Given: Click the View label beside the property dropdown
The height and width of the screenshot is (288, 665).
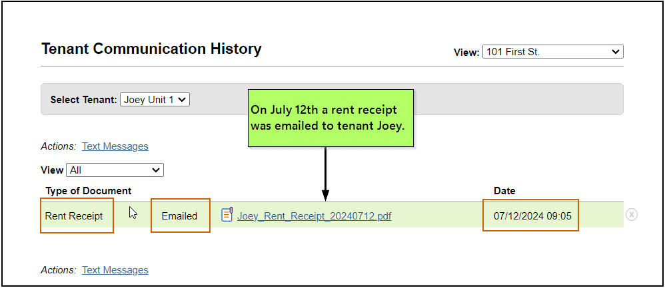Looking at the screenshot, I should click(x=466, y=52).
